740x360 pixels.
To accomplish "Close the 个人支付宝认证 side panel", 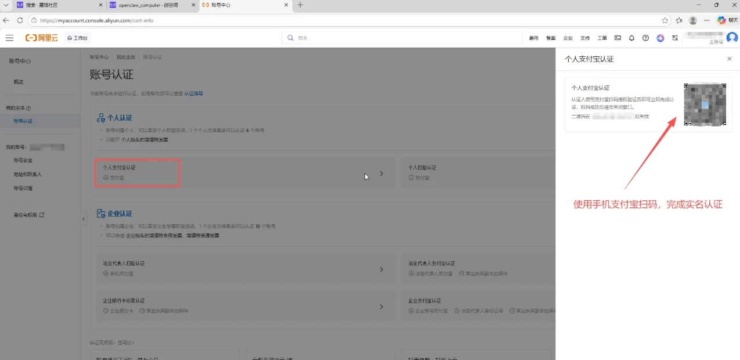I will tap(730, 59).
